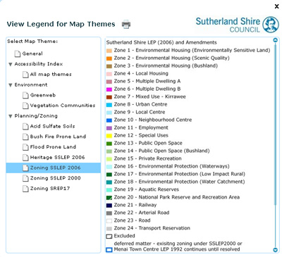Collapse the Environment group
The image size is (282, 257).
pos(11,85)
